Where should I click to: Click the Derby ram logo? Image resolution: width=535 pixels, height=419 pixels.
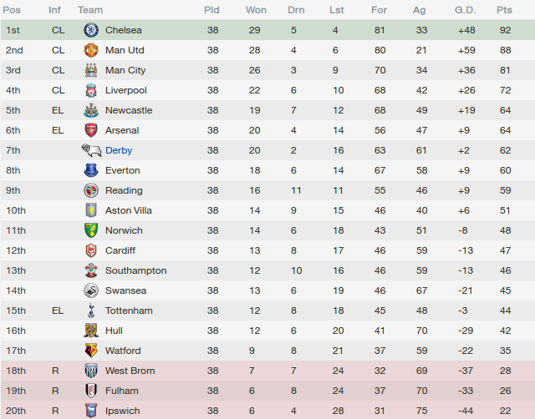point(91,150)
